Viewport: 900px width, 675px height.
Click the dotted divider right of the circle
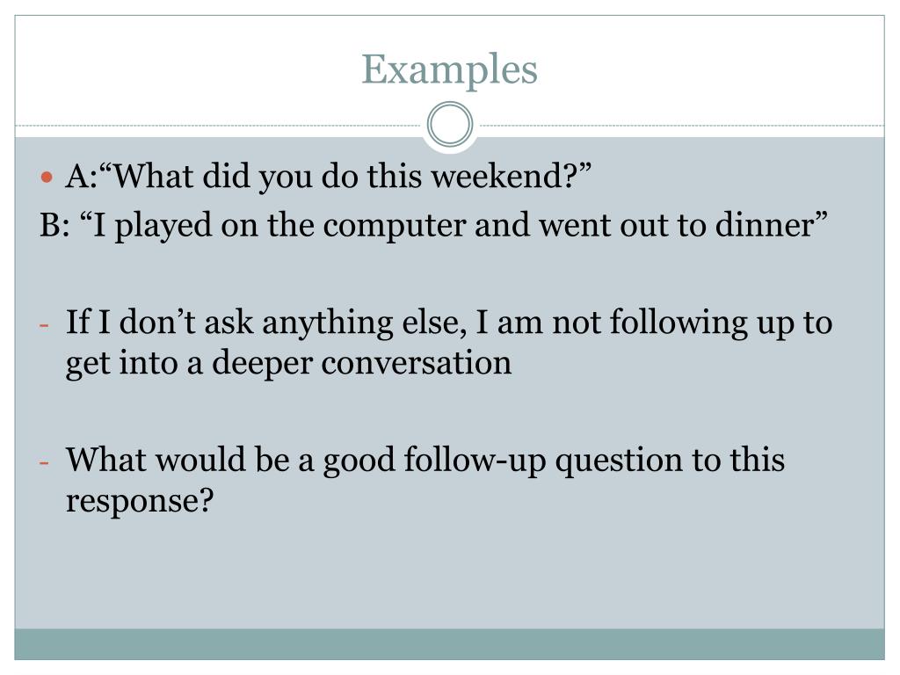[679, 125]
